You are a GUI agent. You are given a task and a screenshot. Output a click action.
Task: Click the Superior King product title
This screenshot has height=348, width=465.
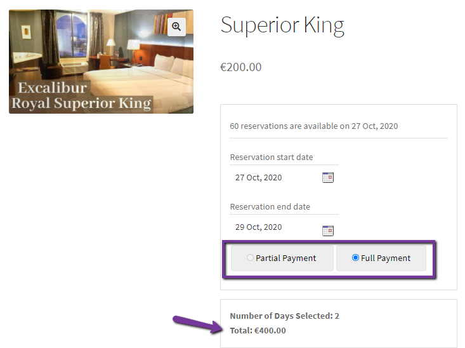tap(282, 25)
